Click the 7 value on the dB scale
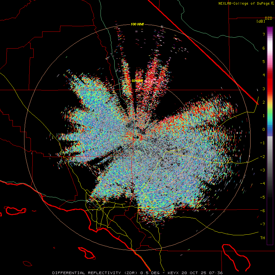Viewport: 275px width, 275px height. pyautogui.click(x=264, y=34)
